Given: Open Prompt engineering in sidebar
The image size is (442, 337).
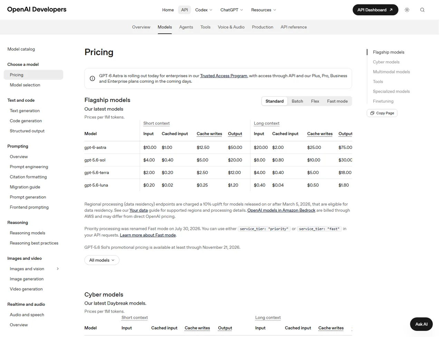Looking at the screenshot, I should (29, 167).
